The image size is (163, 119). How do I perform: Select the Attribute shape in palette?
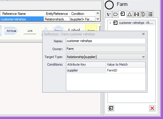(x=11, y=31)
